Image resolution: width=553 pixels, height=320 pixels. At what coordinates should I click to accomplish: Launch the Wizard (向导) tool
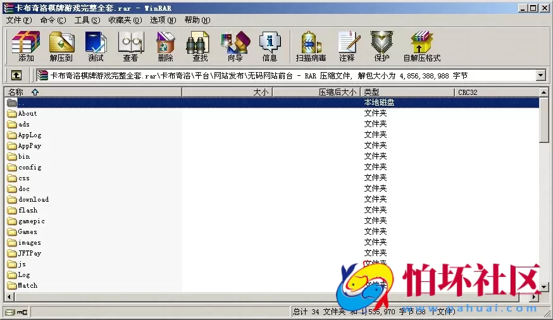235,46
